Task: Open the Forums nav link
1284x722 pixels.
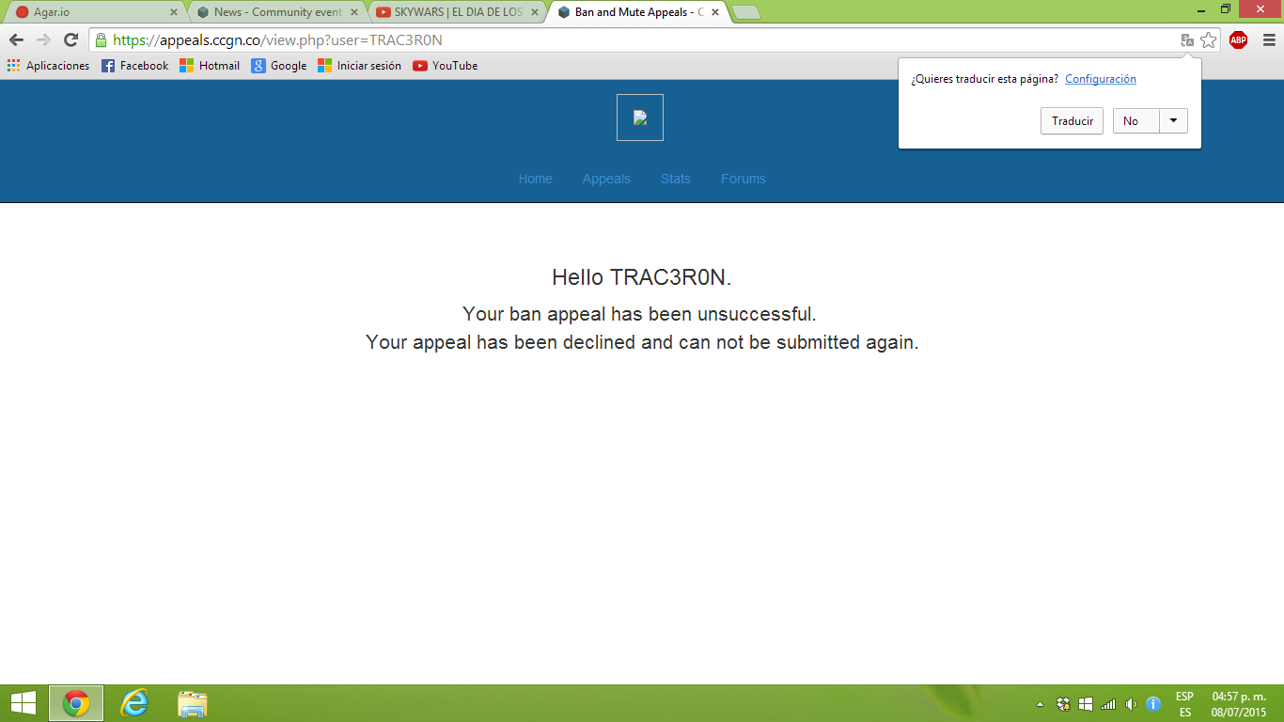Action: pos(744,179)
